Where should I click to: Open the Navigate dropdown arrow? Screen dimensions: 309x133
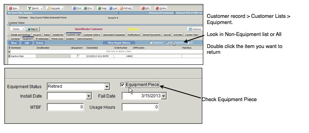pyautogui.click(x=62, y=8)
